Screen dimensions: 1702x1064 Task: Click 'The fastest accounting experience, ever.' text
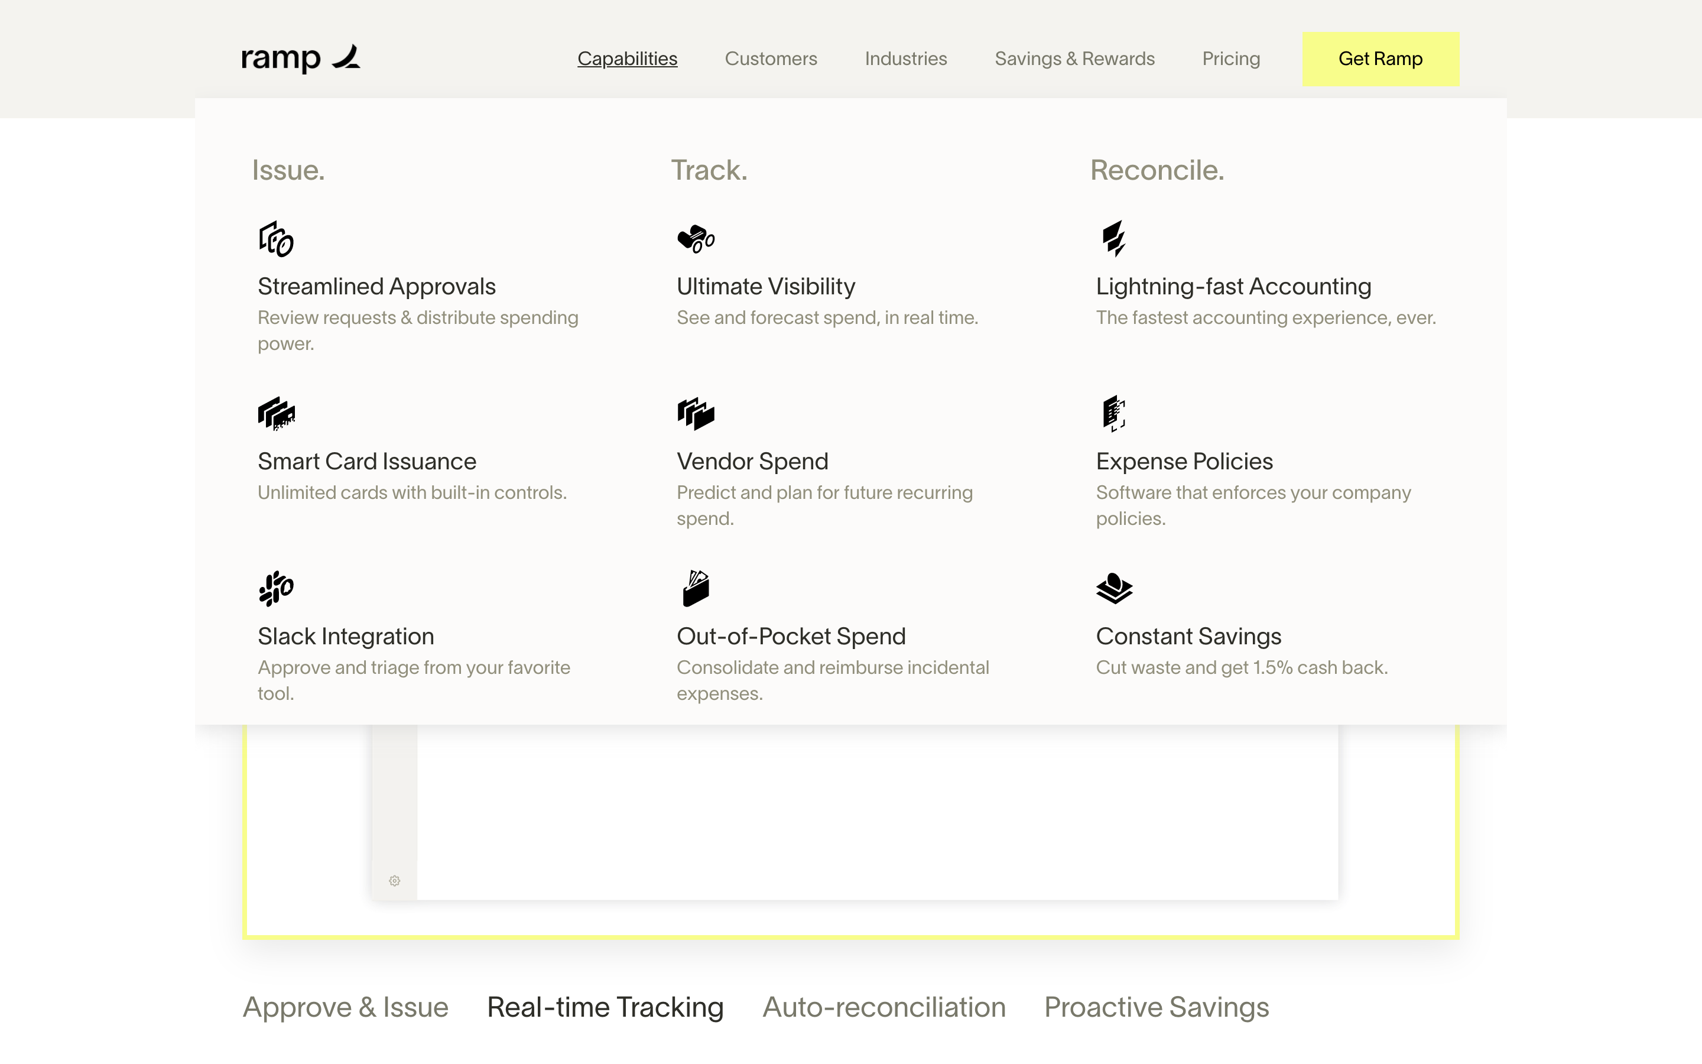click(x=1265, y=318)
